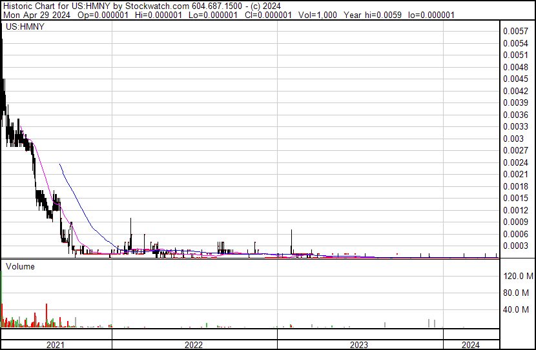Click the Volume panel label

(20, 266)
